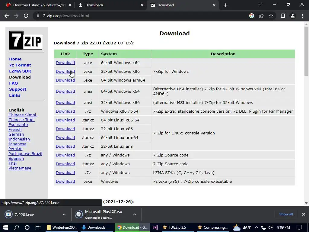Click the address bar URL
Image resolution: width=309 pixels, height=232 pixels.
[66, 16]
